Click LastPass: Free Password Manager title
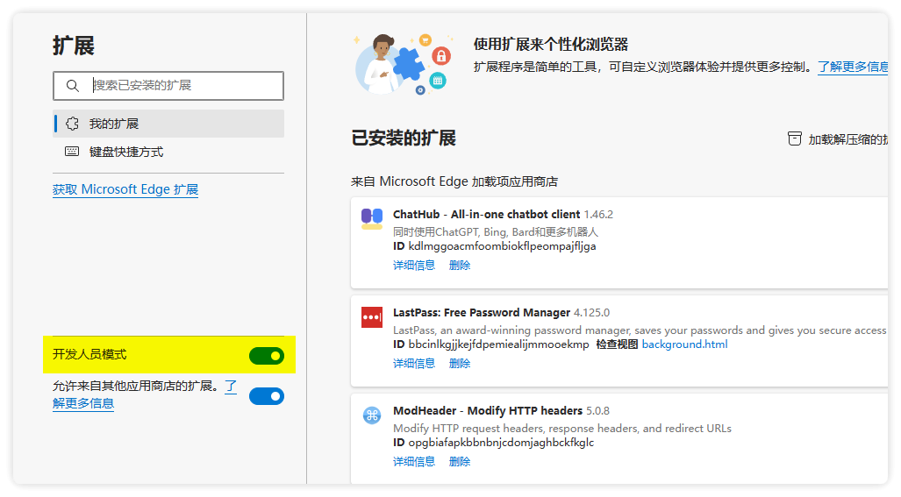 click(x=482, y=313)
